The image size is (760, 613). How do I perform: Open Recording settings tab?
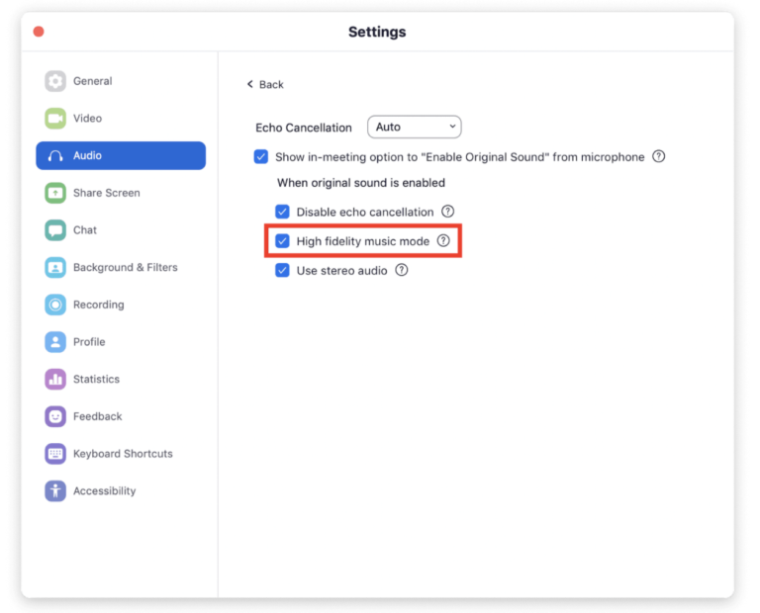click(x=121, y=305)
